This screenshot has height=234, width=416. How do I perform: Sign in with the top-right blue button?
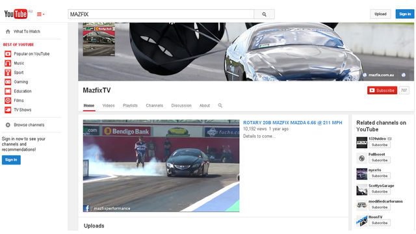click(x=405, y=14)
